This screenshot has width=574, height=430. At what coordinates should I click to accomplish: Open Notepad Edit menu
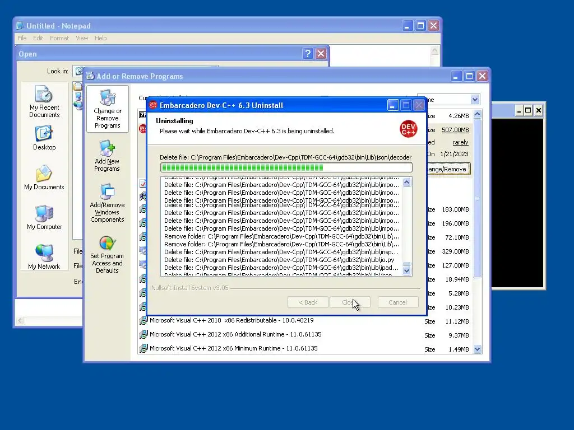coord(38,38)
